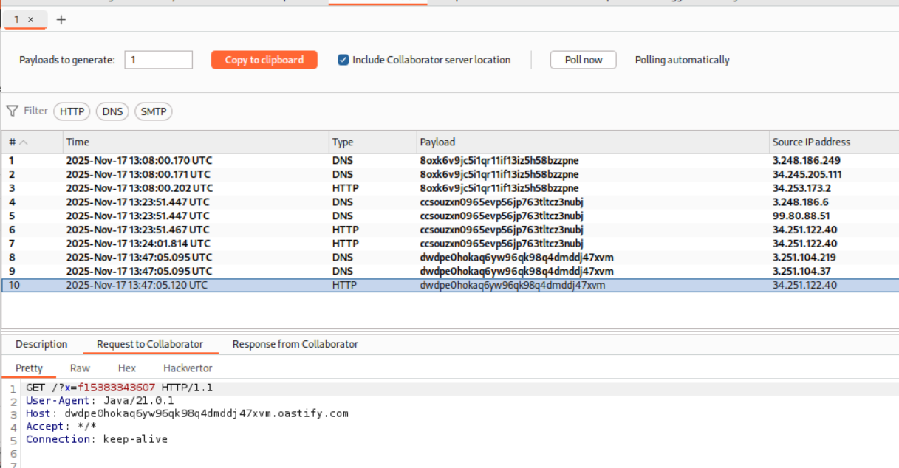The image size is (899, 468).
Task: Select the Pretty view tab
Action: tap(30, 368)
